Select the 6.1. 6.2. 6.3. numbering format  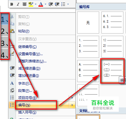(112, 23)
